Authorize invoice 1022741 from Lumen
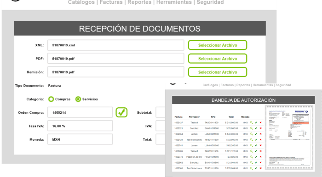This screenshot has height=177, width=322. [256, 145]
